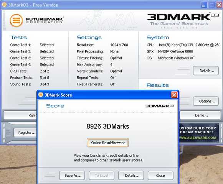
Task: Click the Online ResultBrowser button
Action: pyautogui.click(x=108, y=143)
